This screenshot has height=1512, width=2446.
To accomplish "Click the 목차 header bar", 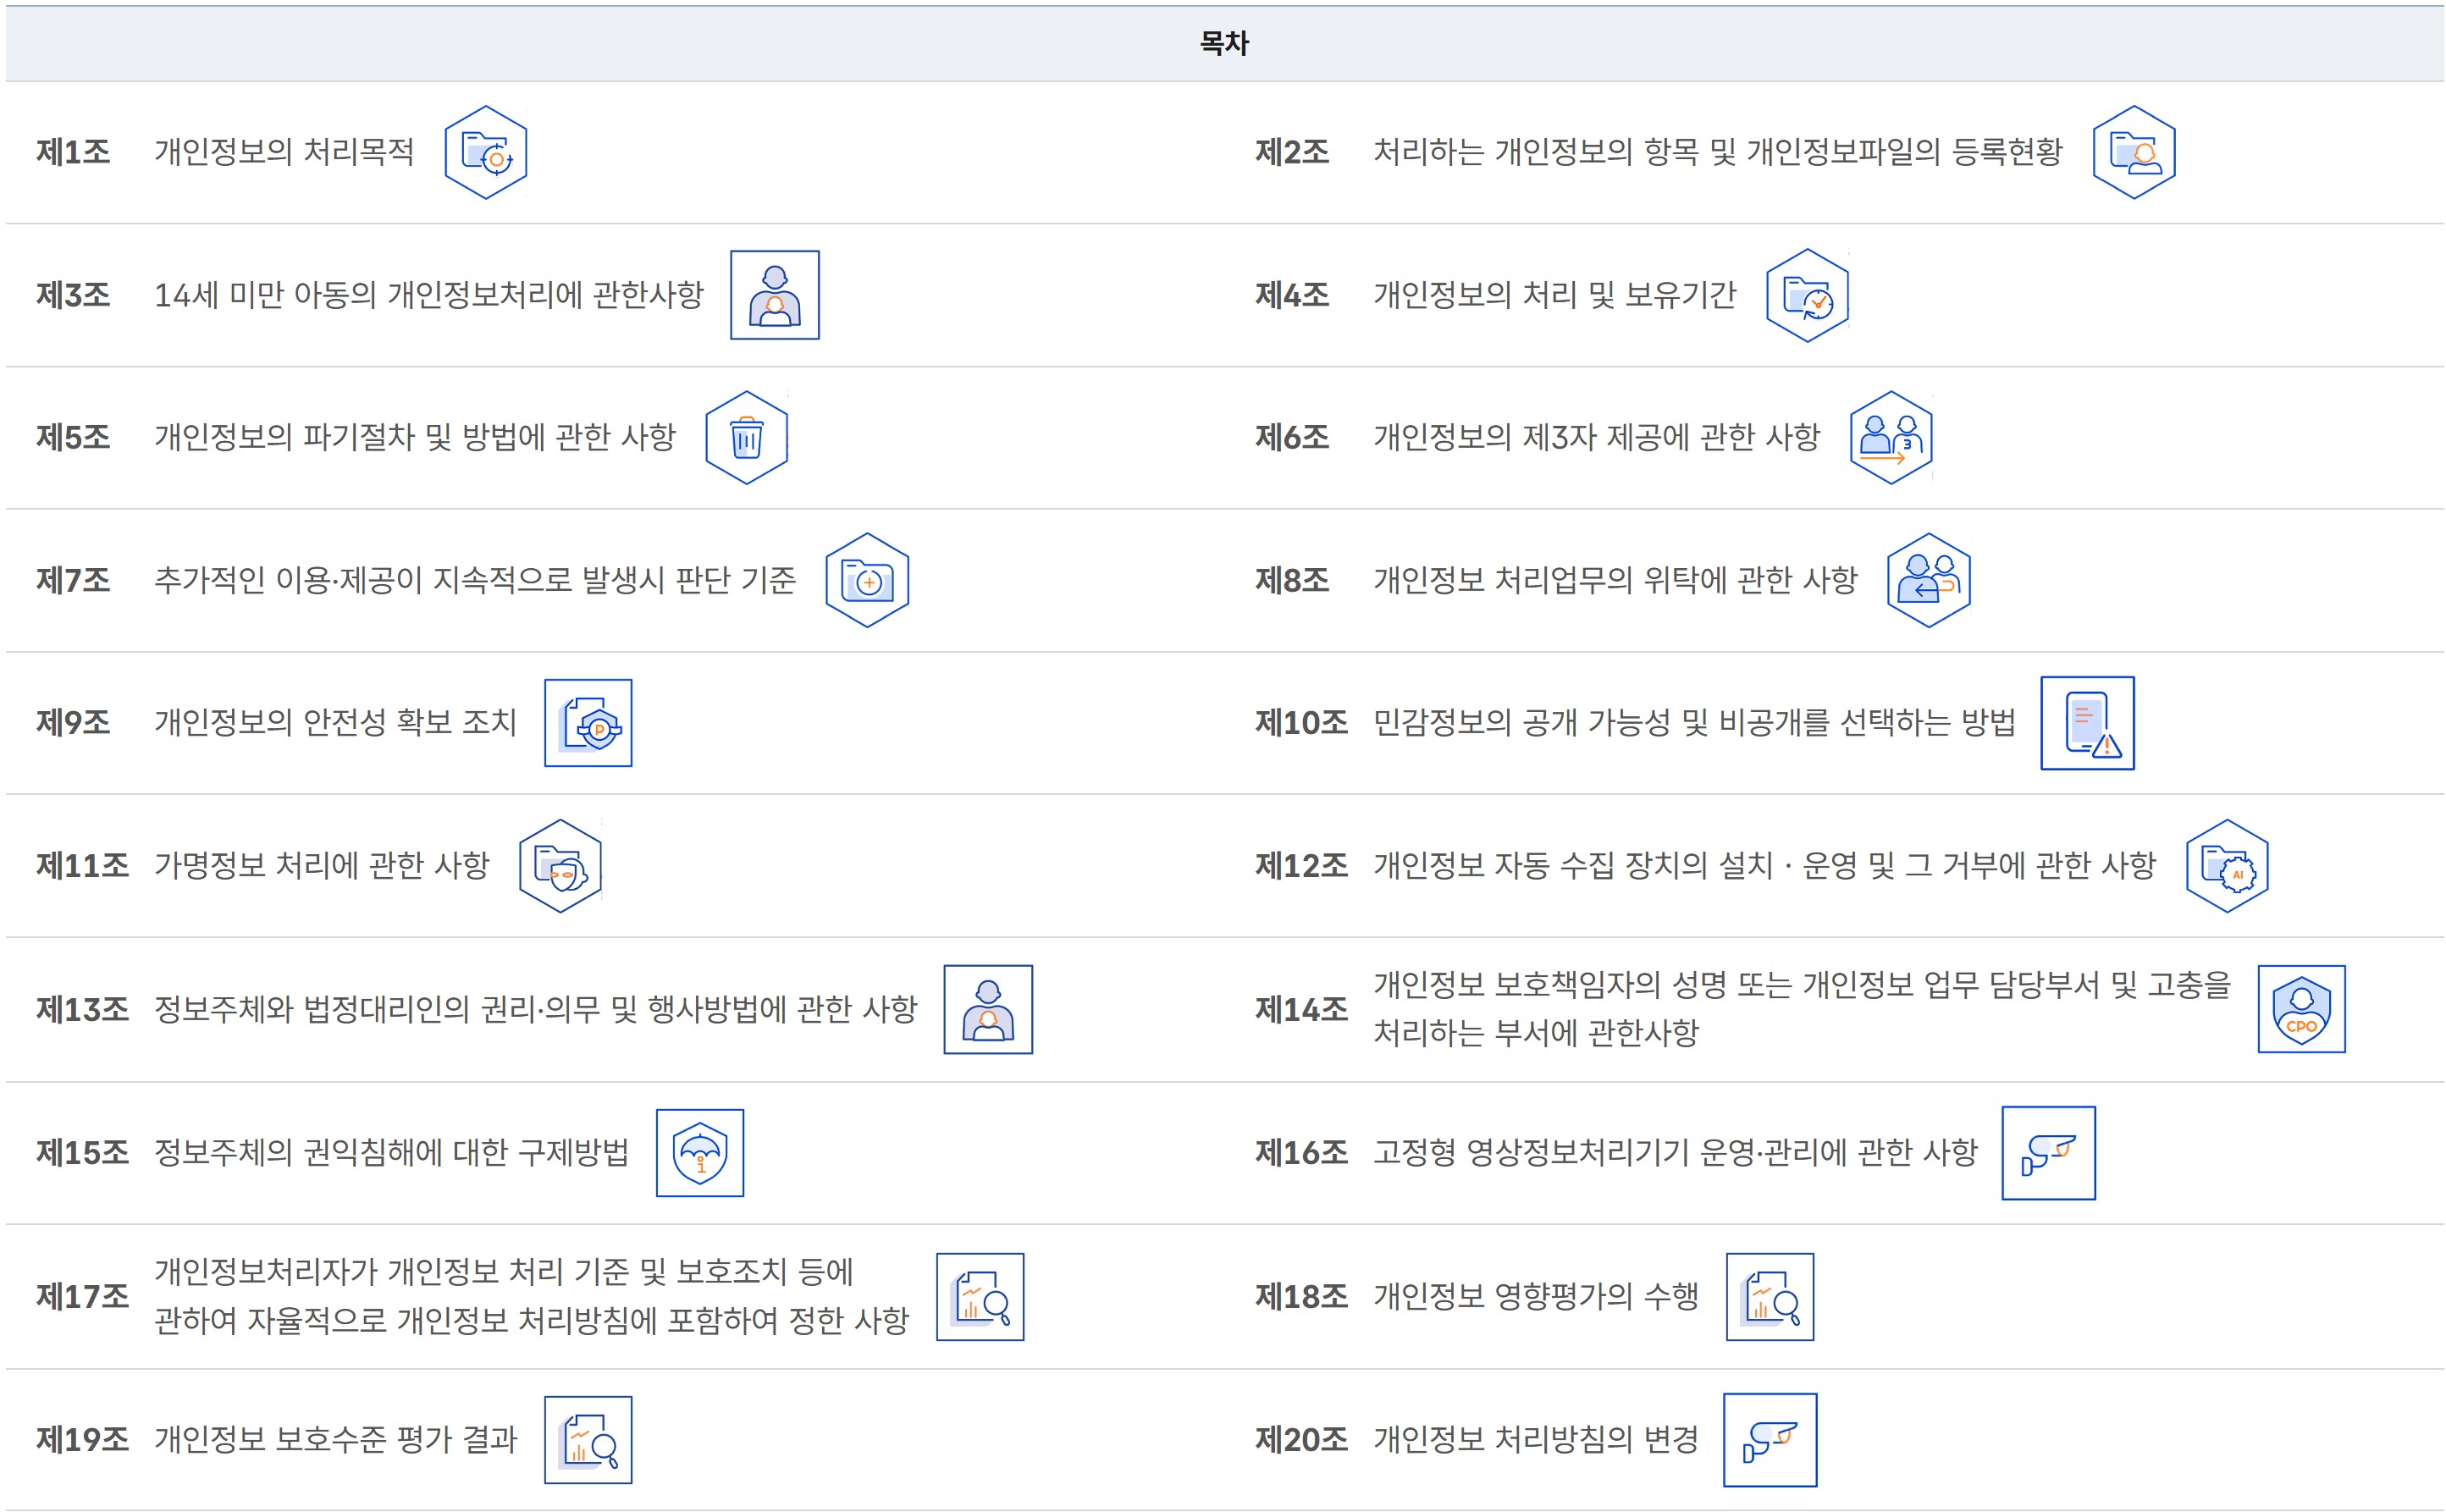I will point(1223,43).
